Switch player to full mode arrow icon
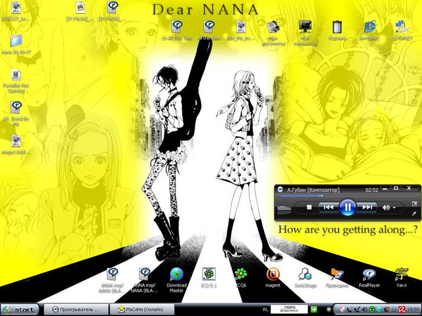Screen dimensions: 422x316 414,204
